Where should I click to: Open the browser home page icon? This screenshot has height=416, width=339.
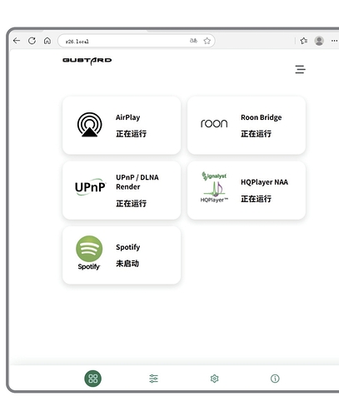(47, 41)
